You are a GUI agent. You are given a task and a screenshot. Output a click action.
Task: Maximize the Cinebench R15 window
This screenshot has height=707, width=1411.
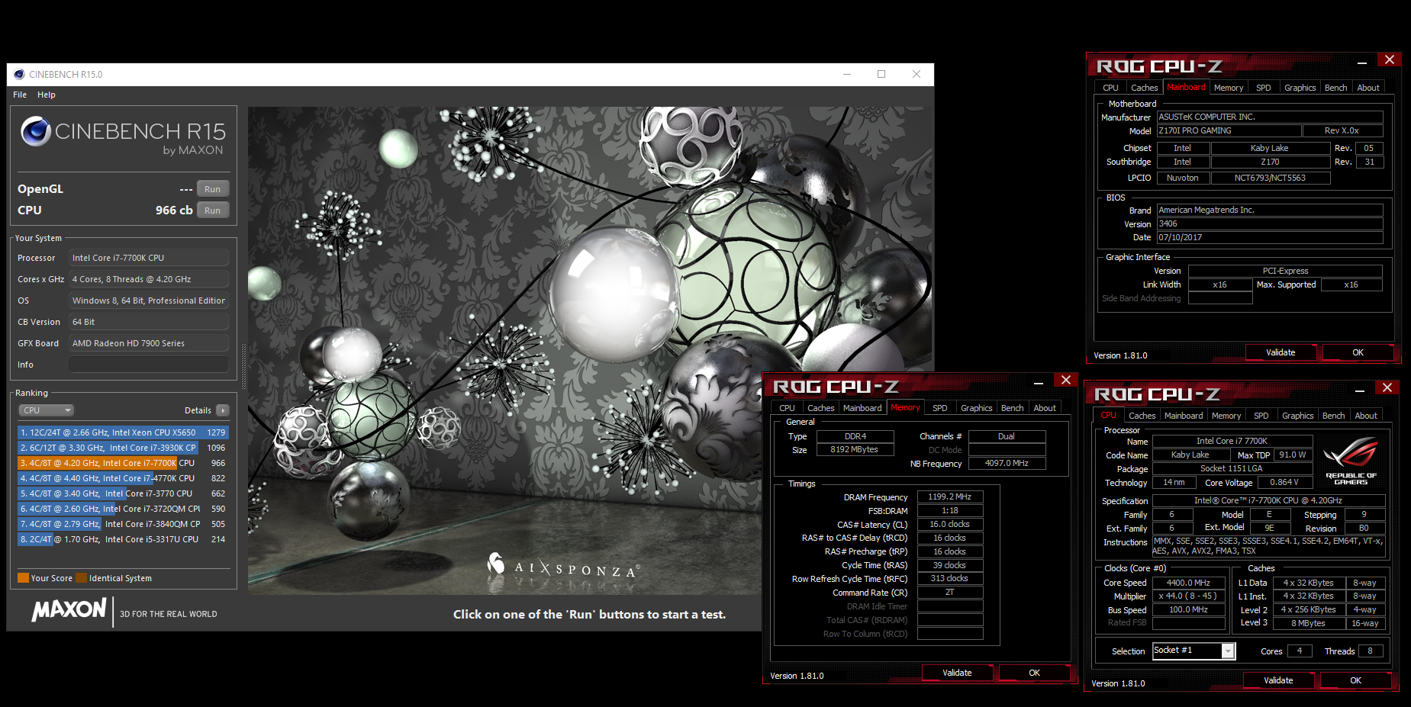click(881, 74)
